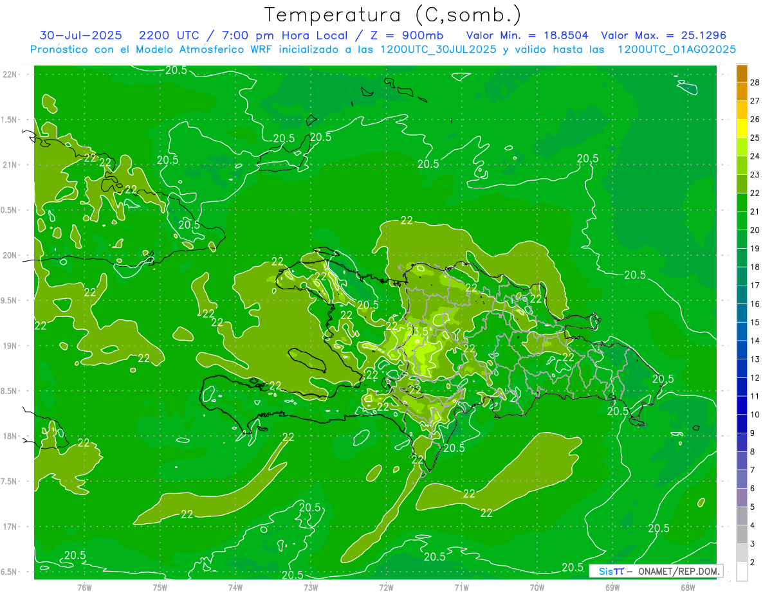
Task: Click the "71W" longitude axis label
Action: pyautogui.click(x=461, y=588)
